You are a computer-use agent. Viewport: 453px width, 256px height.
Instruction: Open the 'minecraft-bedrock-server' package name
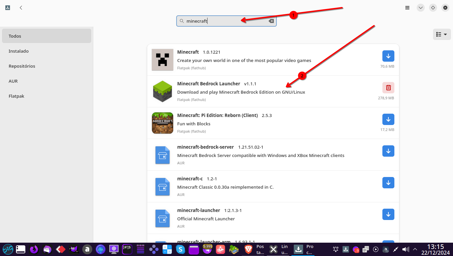coord(206,147)
